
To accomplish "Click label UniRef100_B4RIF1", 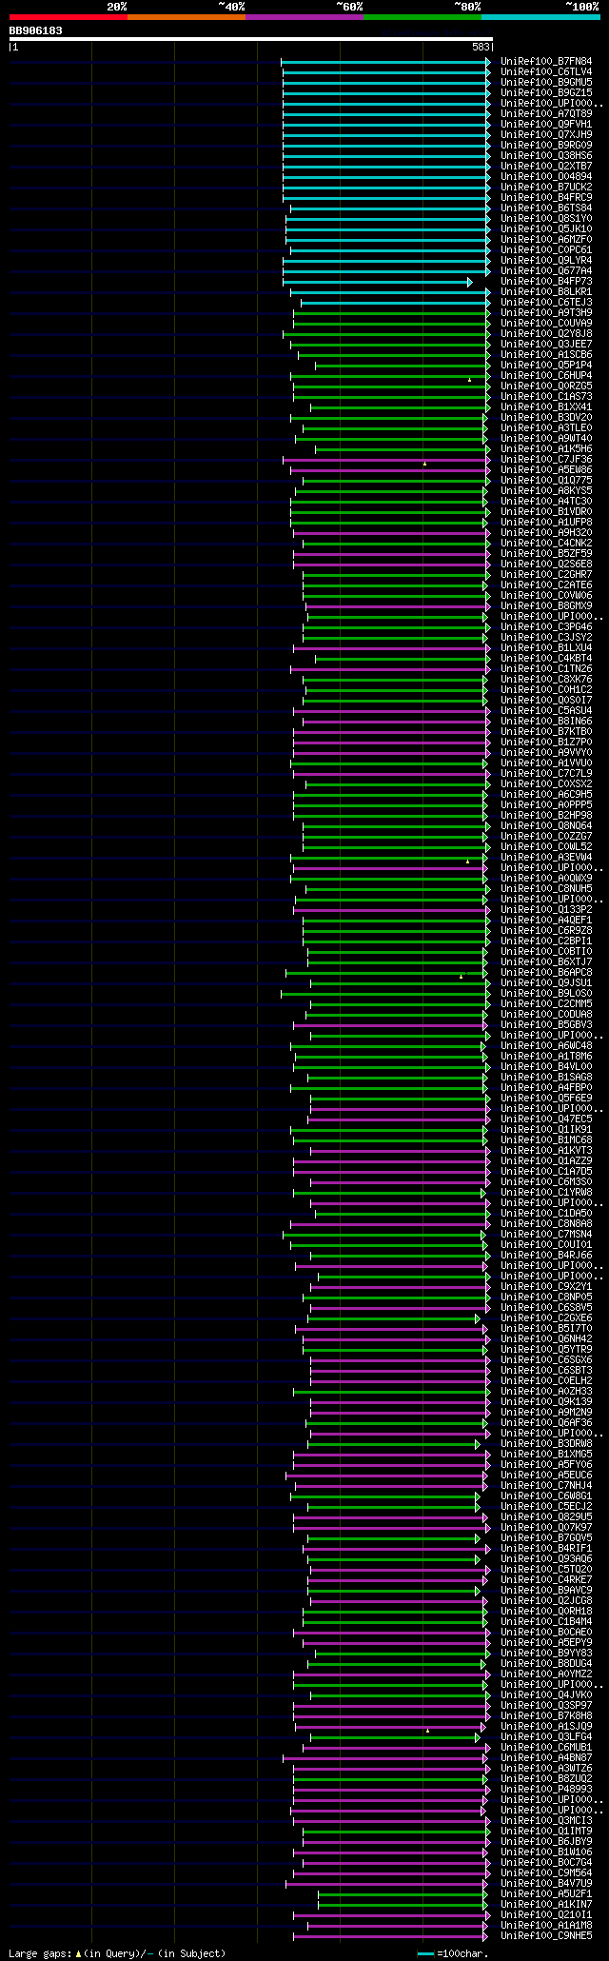I will tap(546, 1549).
